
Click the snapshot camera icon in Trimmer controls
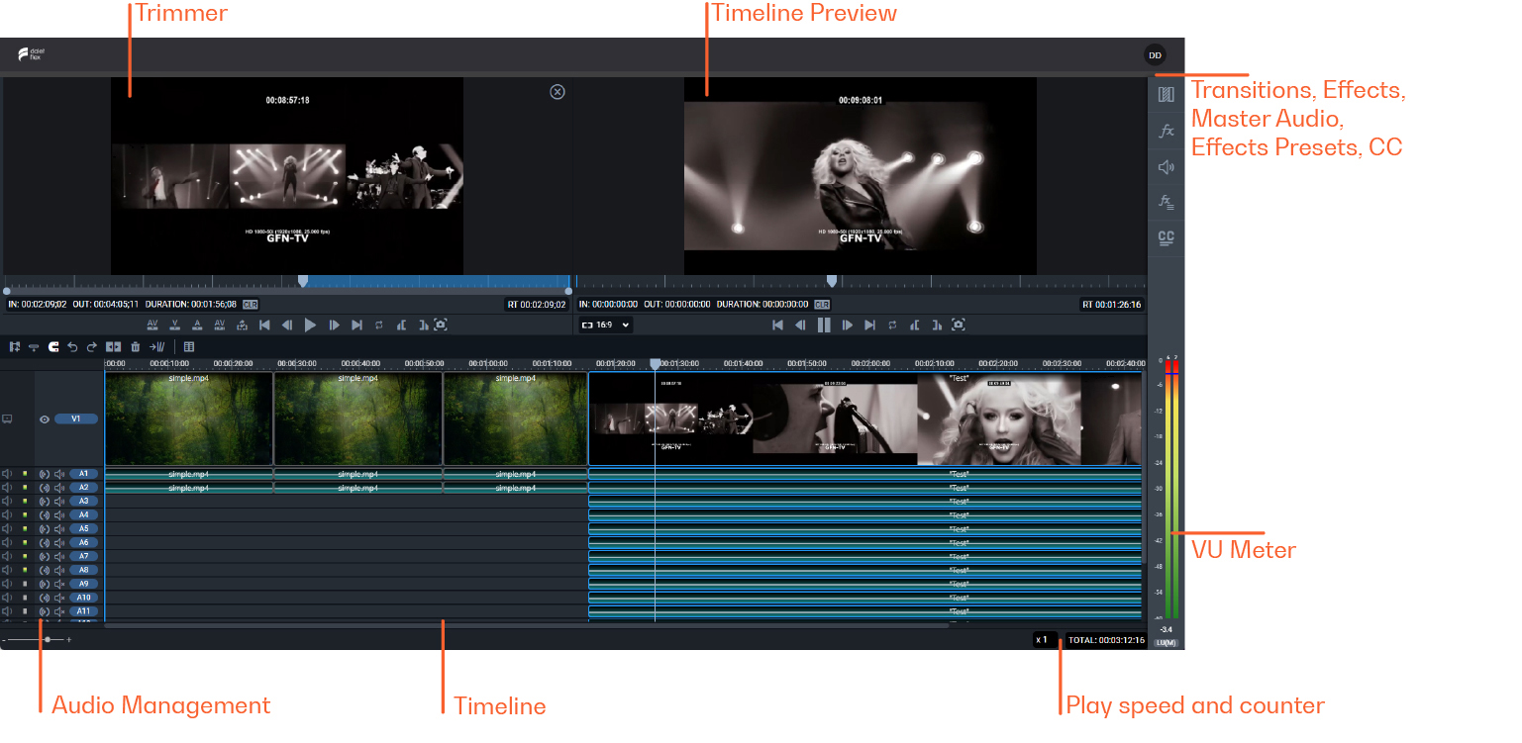(441, 325)
